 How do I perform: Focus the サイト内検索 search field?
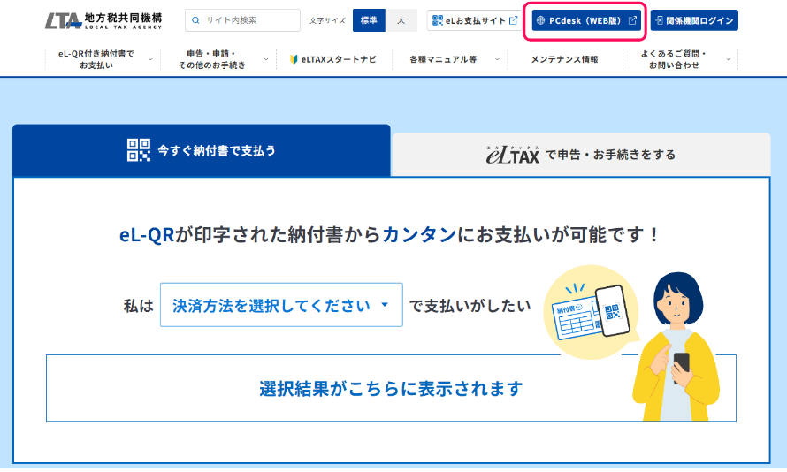click(242, 20)
